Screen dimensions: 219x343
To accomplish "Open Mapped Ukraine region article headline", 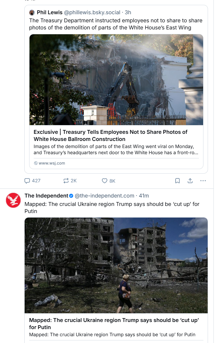I will tap(114, 324).
